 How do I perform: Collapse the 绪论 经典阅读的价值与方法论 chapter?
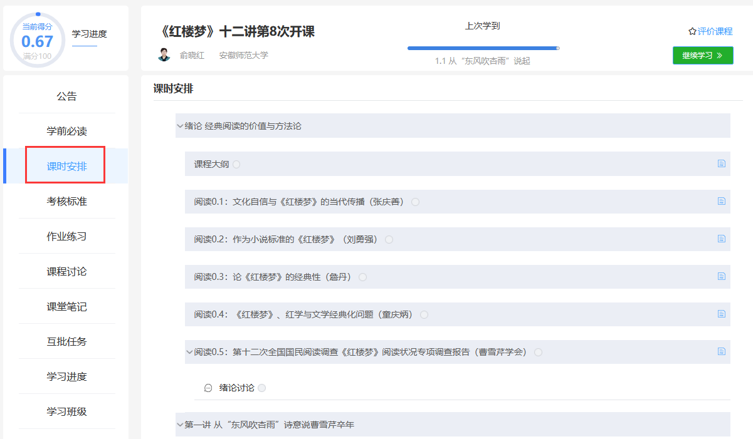[x=180, y=126]
